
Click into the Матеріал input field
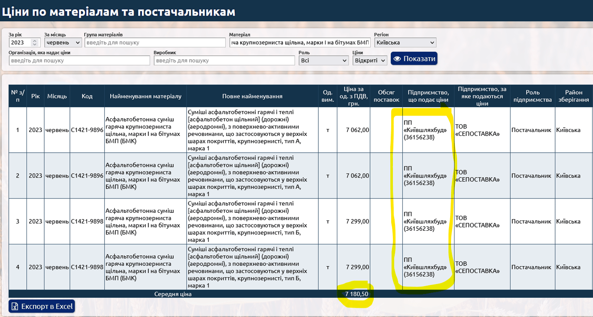(300, 43)
